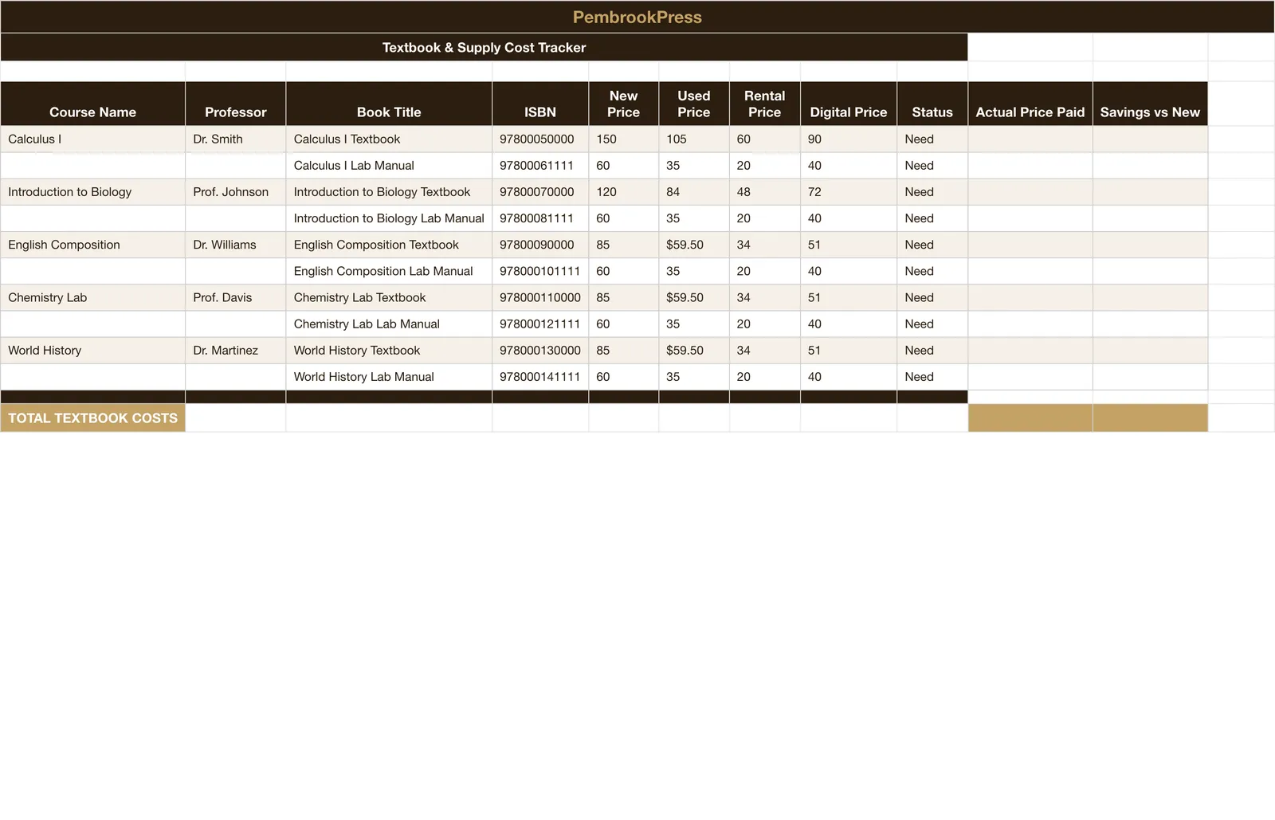Click the Textbook & Supply Cost Tracker header

(484, 47)
